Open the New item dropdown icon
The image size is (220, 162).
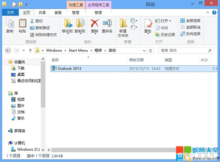pyautogui.click(x=134, y=21)
